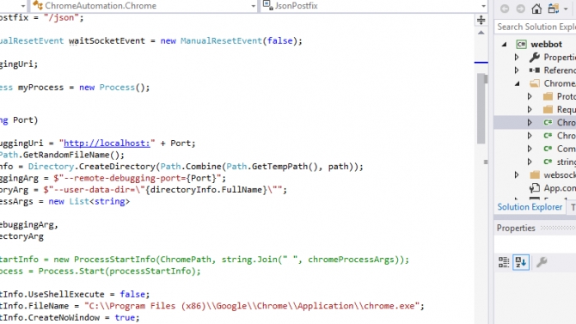This screenshot has height=324, width=576.
Task: Expand the highlighted Chro file node
Action: [530, 122]
